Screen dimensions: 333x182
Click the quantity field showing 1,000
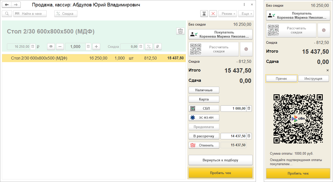point(76,47)
